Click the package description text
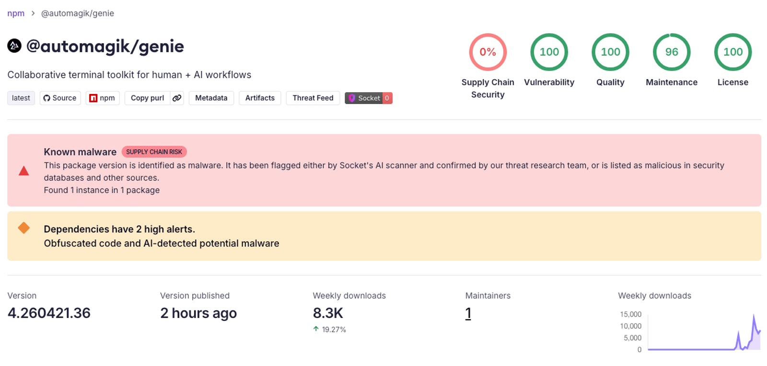This screenshot has width=767, height=366. [x=129, y=75]
